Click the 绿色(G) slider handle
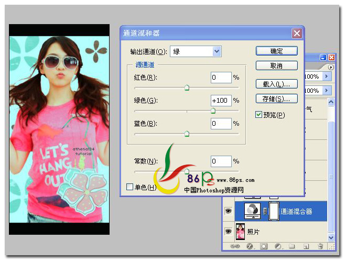 213,111
